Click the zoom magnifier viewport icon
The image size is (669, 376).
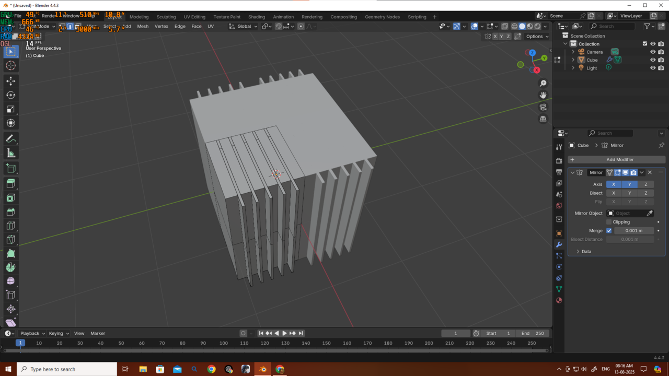[x=543, y=84]
